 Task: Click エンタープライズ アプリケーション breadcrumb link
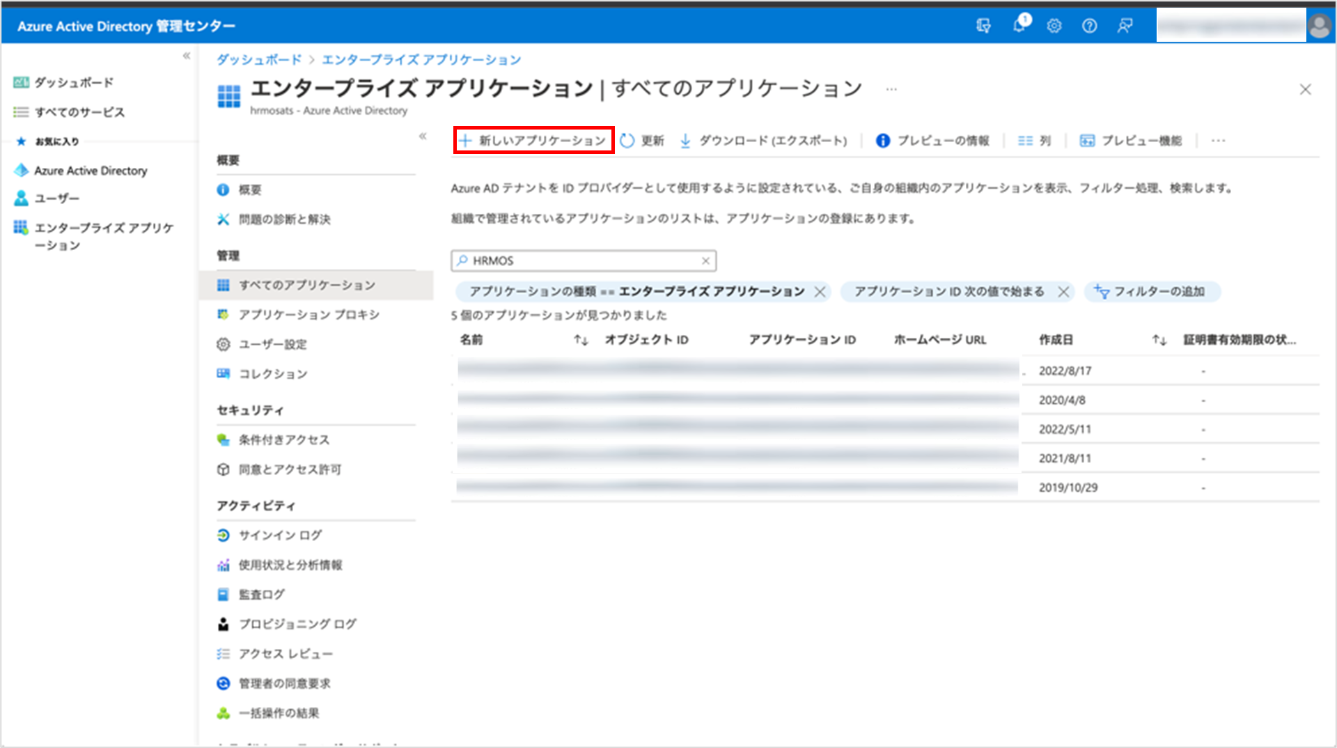click(421, 60)
